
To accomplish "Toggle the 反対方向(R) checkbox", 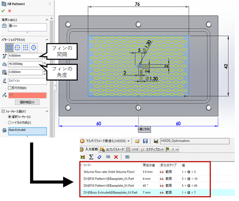I will tap(10, 88).
